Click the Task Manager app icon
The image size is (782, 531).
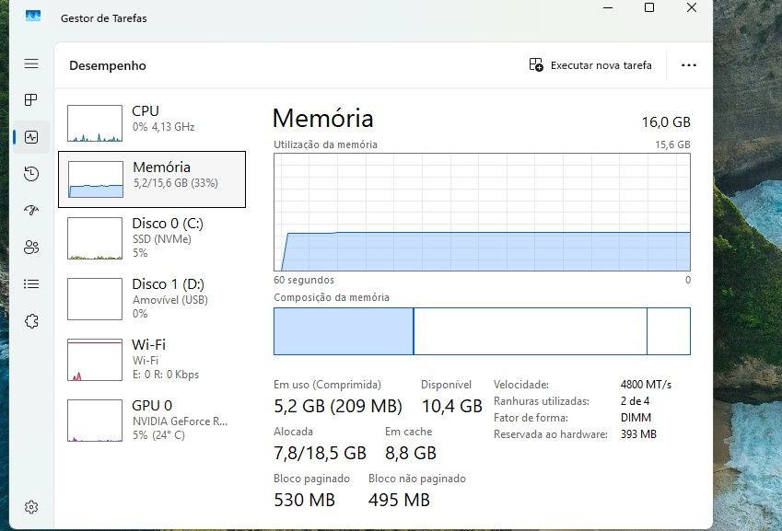click(x=33, y=17)
